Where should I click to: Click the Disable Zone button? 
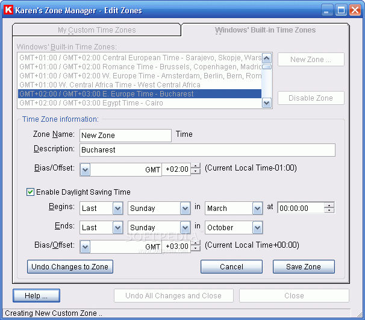point(311,98)
